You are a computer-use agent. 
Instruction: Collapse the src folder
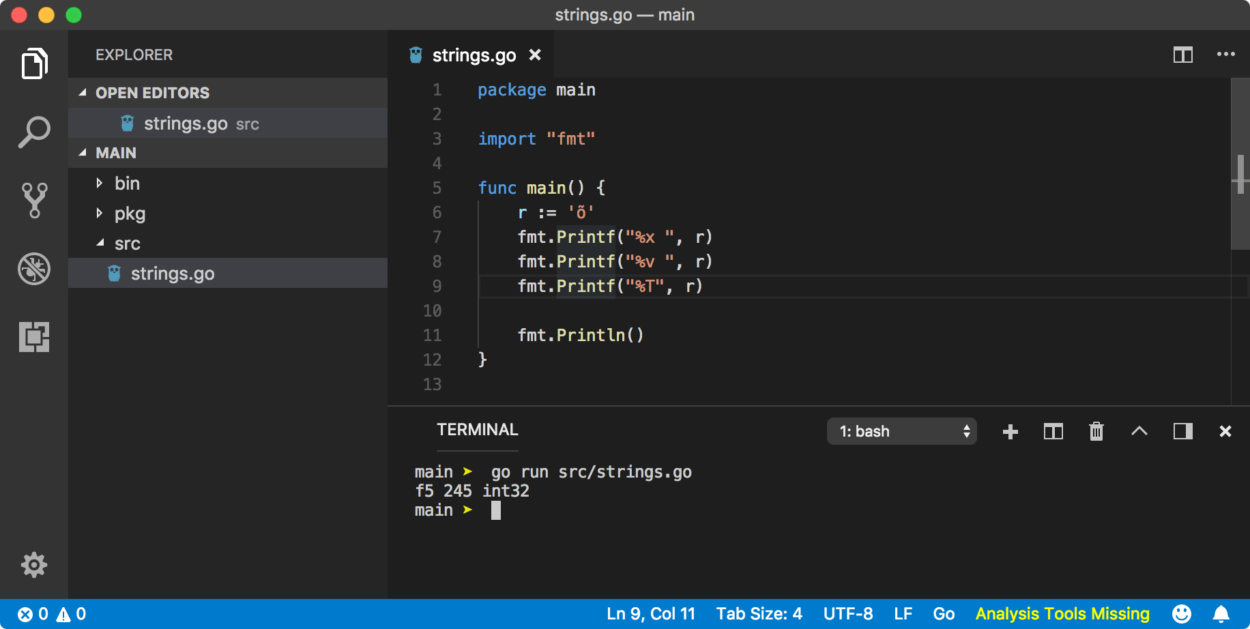228,243
